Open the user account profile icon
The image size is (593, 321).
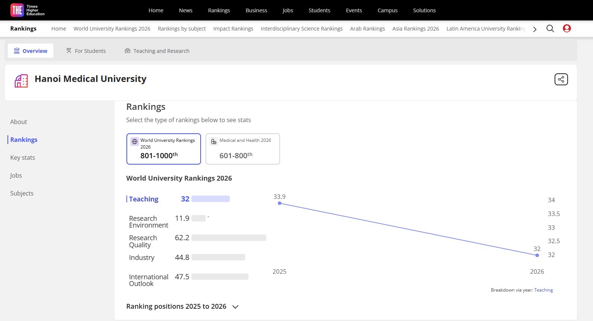click(x=567, y=28)
